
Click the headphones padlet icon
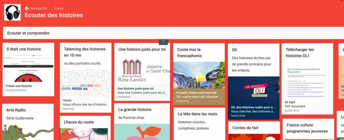click(12, 12)
